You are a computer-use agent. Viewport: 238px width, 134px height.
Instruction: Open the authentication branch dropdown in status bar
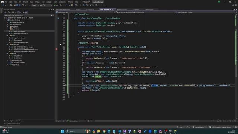[199, 127]
